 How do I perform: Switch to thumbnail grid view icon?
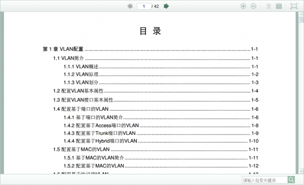coord(279,6)
